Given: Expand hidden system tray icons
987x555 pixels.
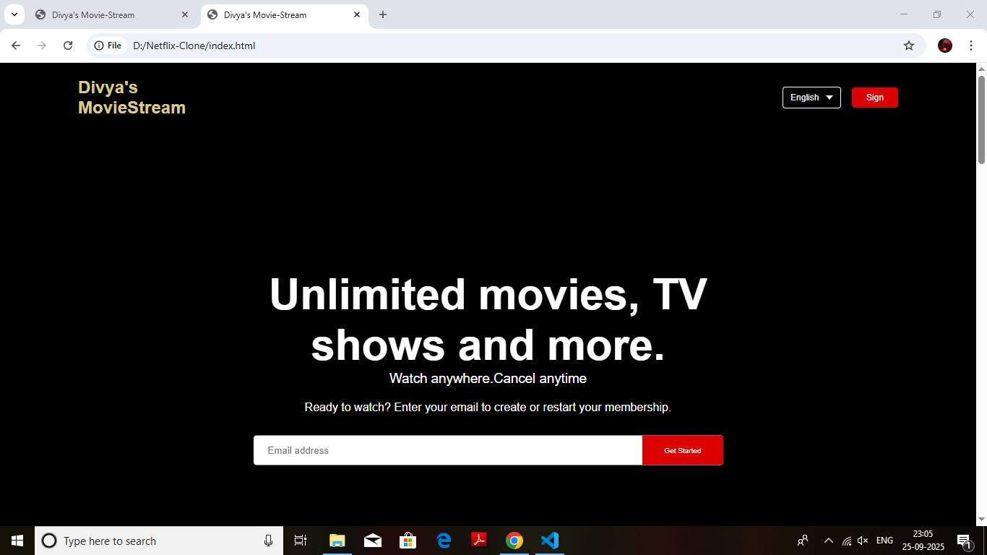Looking at the screenshot, I should [829, 541].
